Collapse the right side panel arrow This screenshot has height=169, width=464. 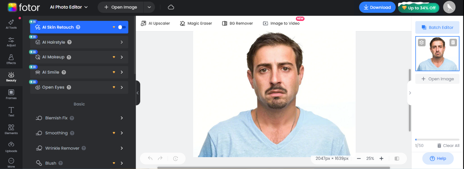tap(410, 93)
